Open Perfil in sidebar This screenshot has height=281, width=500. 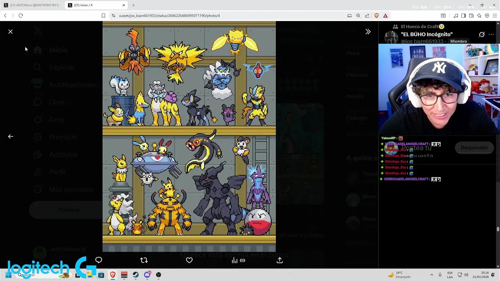(x=50, y=172)
